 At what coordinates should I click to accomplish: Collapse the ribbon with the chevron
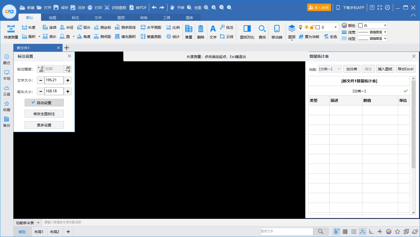[x=413, y=15]
